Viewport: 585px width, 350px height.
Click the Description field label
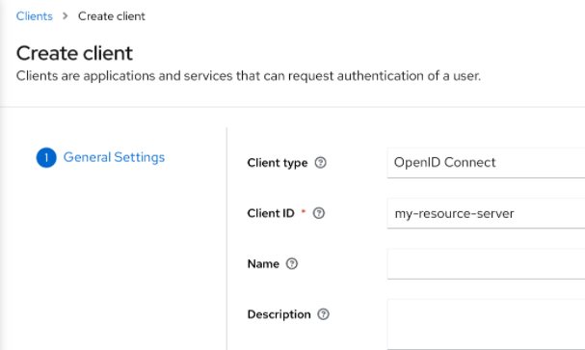[x=279, y=314]
